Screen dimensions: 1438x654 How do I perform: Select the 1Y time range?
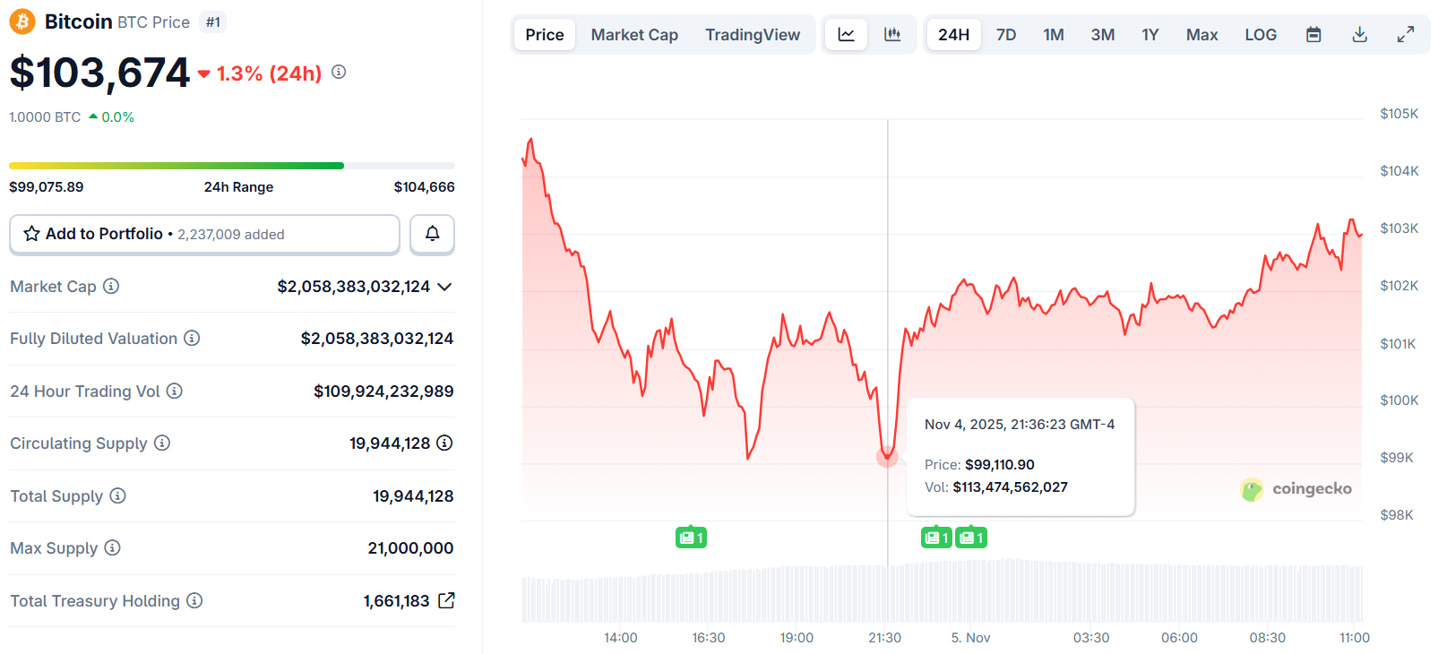(1150, 35)
